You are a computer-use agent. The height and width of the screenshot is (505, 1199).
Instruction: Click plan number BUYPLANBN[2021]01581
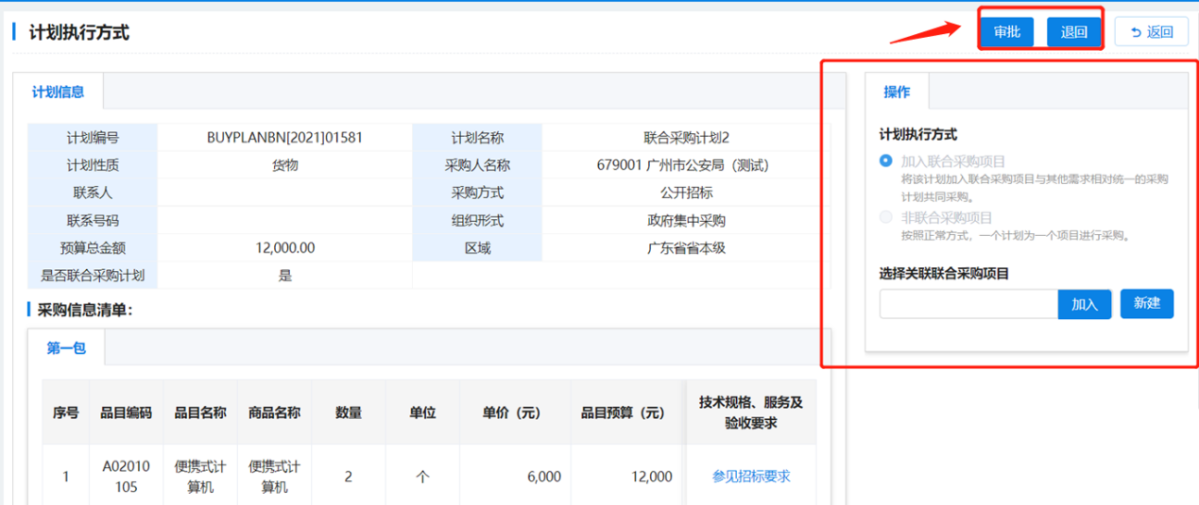pos(284,138)
